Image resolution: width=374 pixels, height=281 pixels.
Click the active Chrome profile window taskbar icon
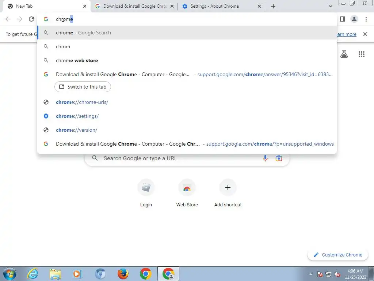coord(168,274)
